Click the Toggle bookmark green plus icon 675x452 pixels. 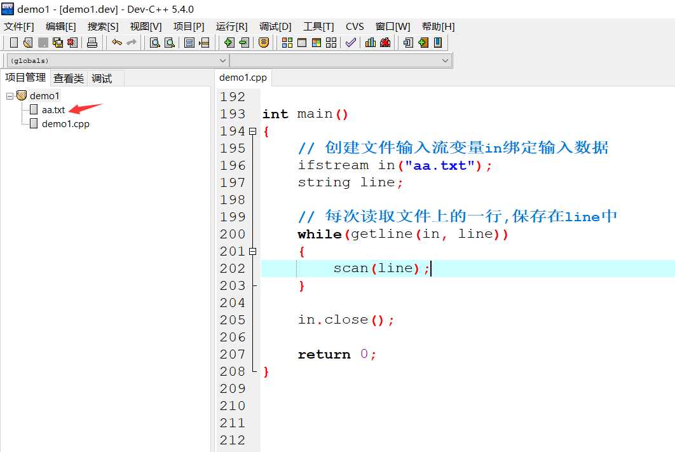[x=423, y=43]
